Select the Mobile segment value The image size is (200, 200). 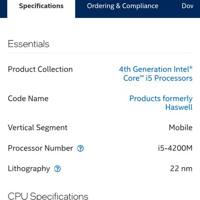(x=180, y=127)
